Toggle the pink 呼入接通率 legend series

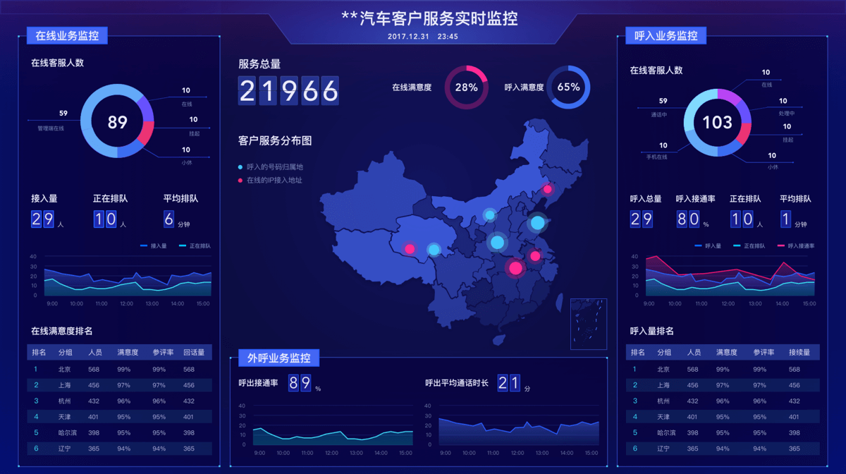pos(795,246)
